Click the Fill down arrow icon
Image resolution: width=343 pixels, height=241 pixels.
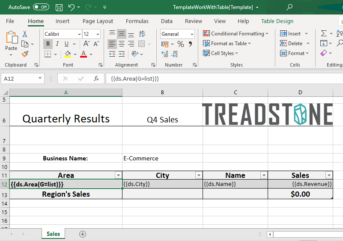pyautogui.click(x=324, y=43)
